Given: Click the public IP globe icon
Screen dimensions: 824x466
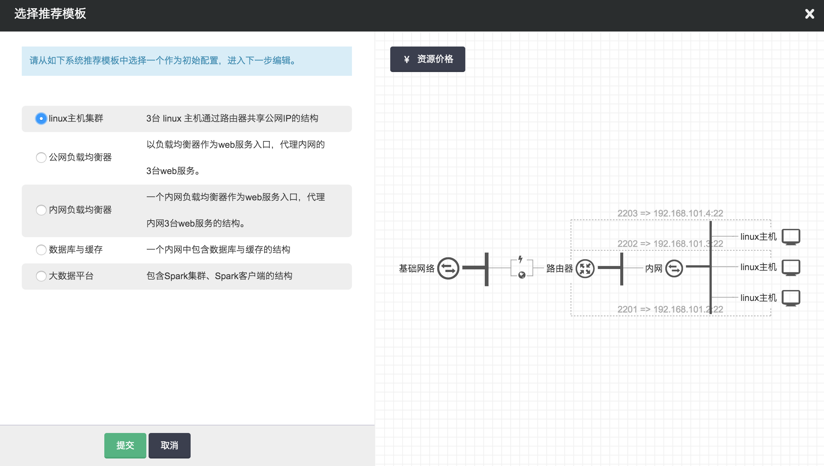Looking at the screenshot, I should (x=522, y=275).
